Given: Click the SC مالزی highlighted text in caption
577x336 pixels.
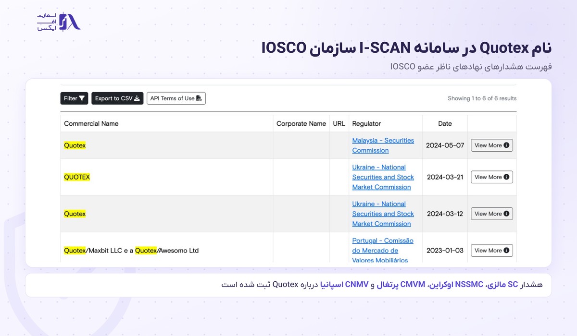Looking at the screenshot, I should pos(503,285).
